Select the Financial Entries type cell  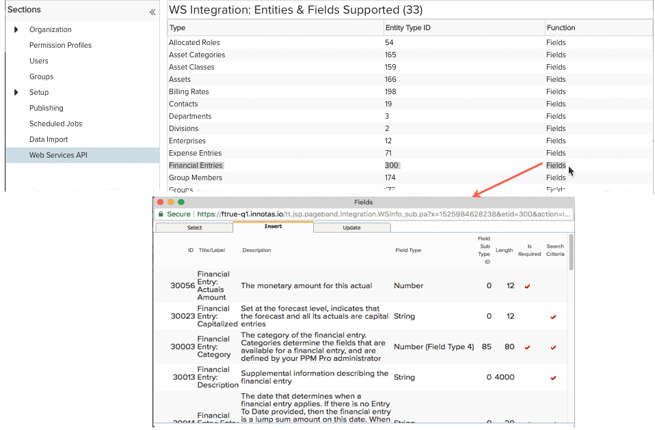tap(196, 166)
